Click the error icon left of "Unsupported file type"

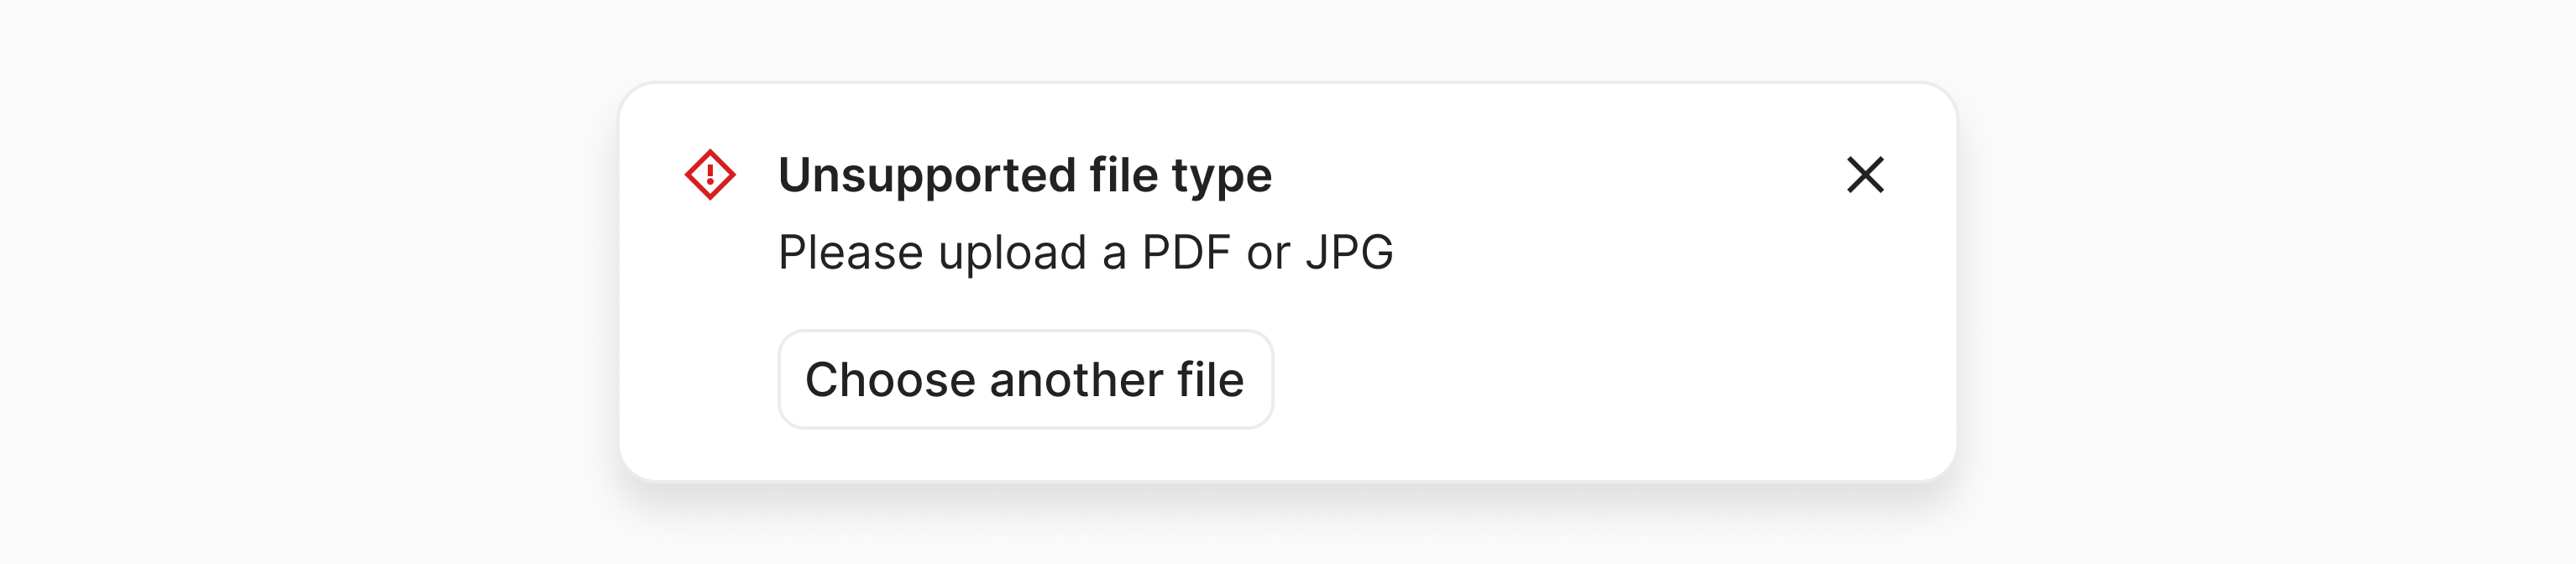[x=710, y=175]
